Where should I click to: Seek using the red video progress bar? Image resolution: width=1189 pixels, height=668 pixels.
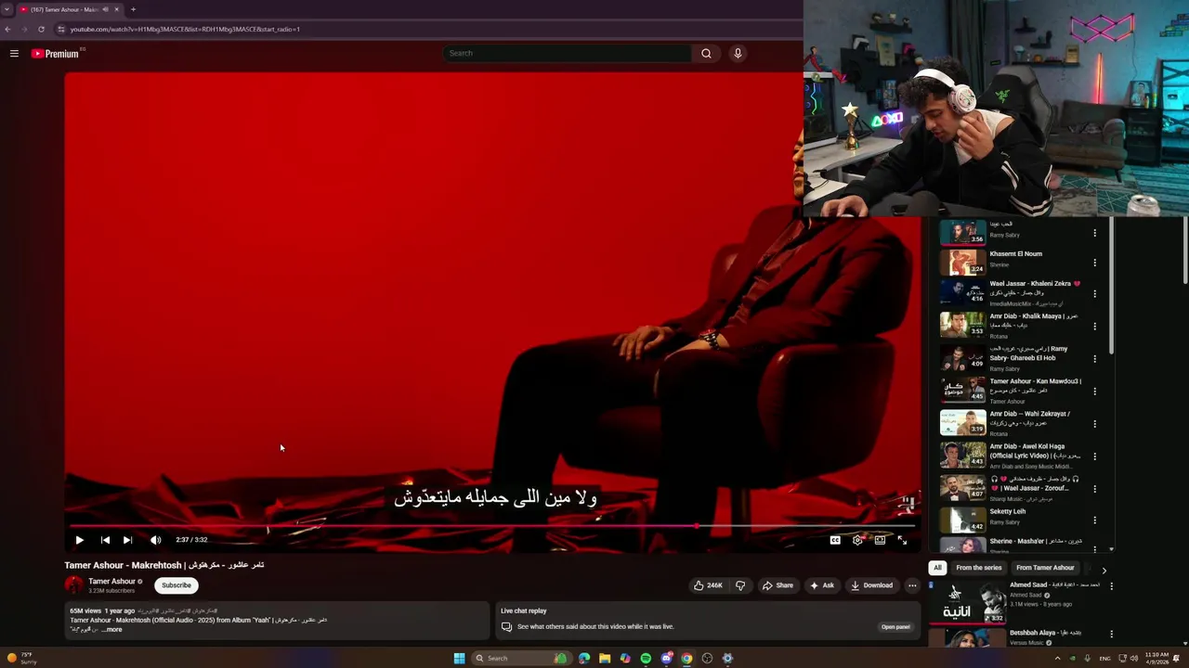pyautogui.click(x=492, y=526)
